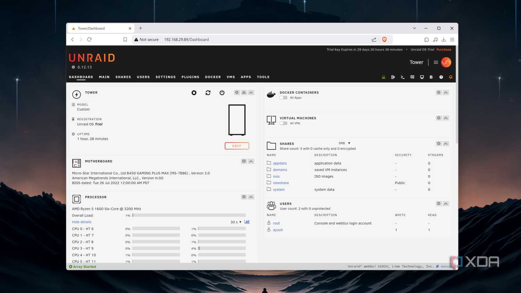The width and height of the screenshot is (521, 293).
Task: Open the hamburger menu next to Tower
Action: (x=436, y=62)
